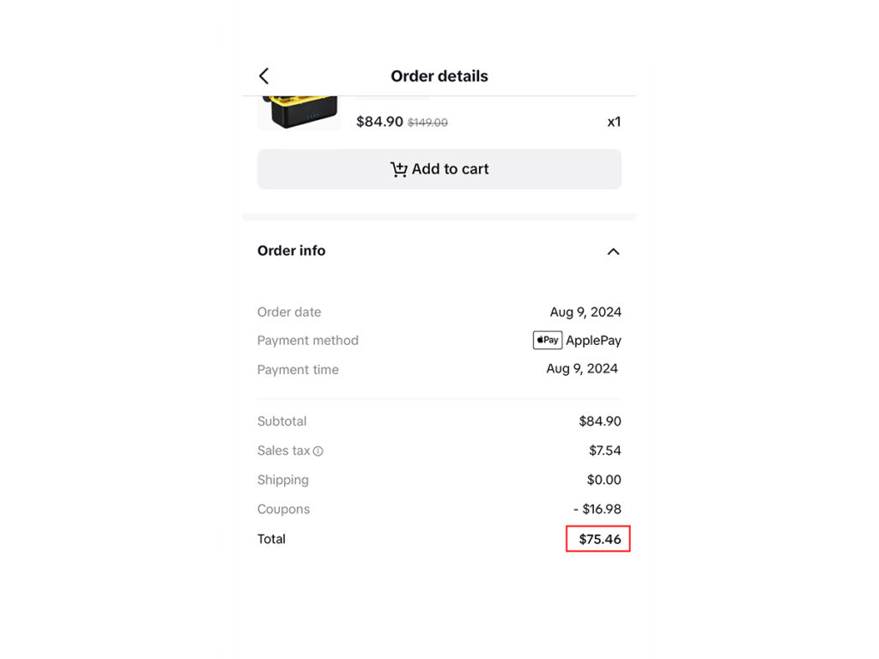Click the Order details page title
This screenshot has width=879, height=659.
pos(439,76)
